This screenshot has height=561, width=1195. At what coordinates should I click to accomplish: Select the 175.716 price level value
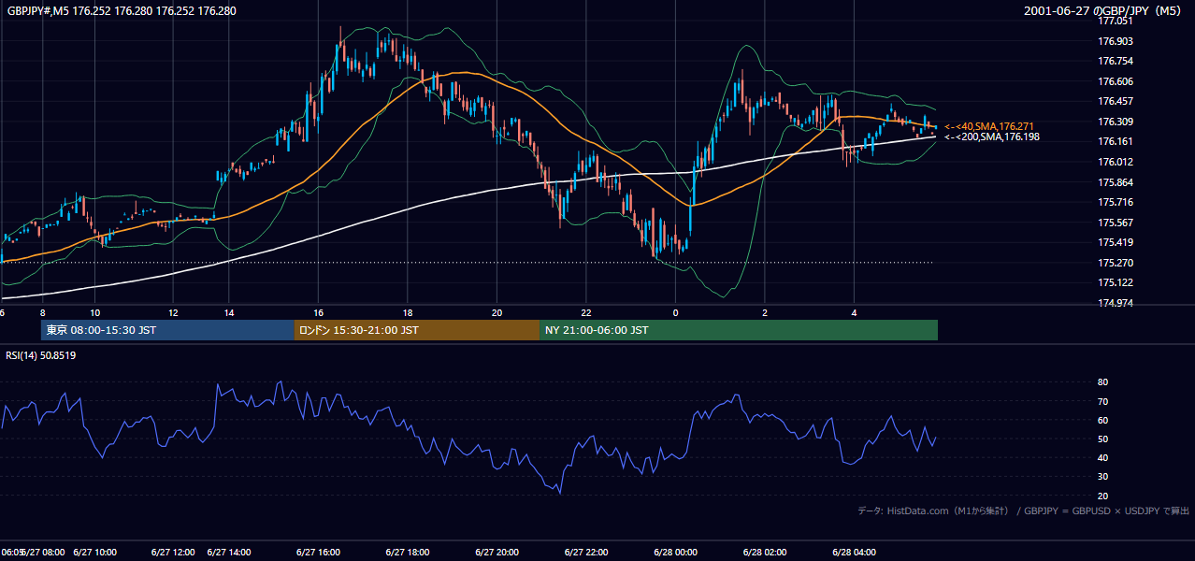[1116, 202]
